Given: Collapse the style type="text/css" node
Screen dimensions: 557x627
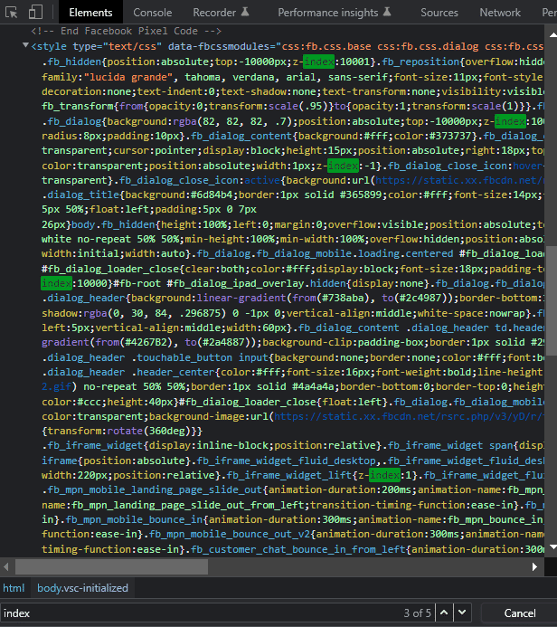Looking at the screenshot, I should click(x=25, y=45).
